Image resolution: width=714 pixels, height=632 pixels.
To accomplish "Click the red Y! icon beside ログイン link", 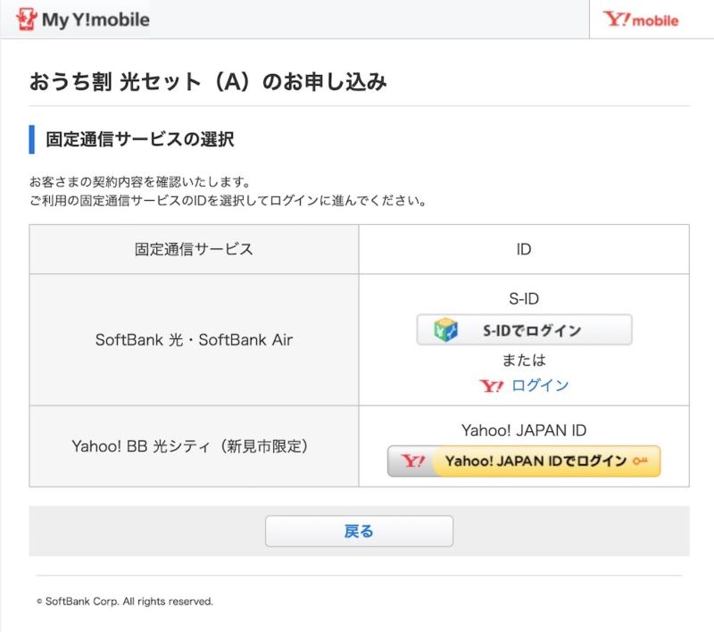I will [491, 387].
